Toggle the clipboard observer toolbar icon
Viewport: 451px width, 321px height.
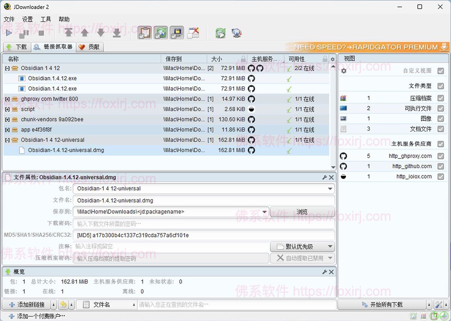145,33
